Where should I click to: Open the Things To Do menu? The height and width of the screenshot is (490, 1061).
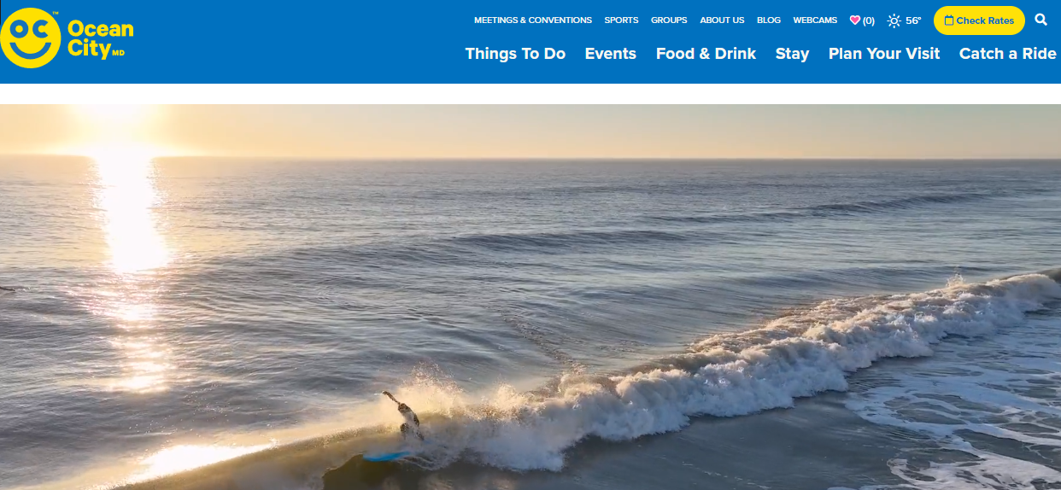(x=515, y=54)
